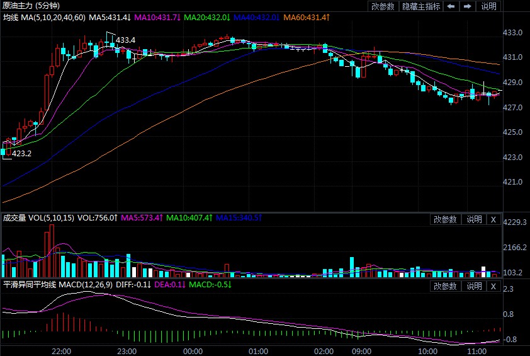Toggle 隐藏主指标 to hide main indicator
Image resolution: width=530 pixels, height=356 pixels.
point(420,6)
